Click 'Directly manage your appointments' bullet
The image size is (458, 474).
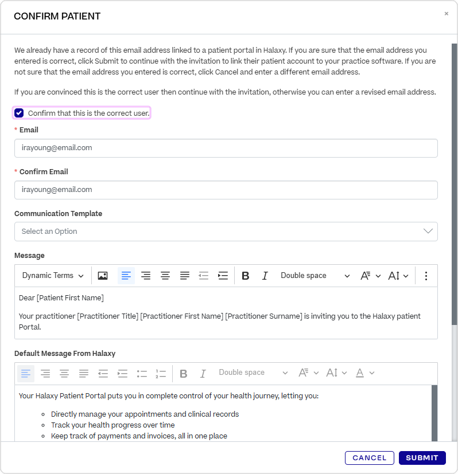(x=145, y=414)
